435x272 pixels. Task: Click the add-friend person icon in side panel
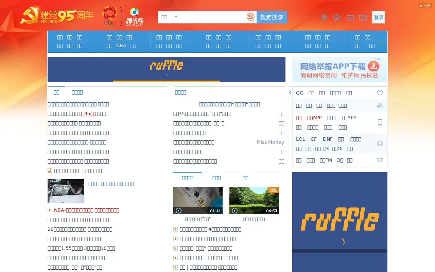pos(380,105)
